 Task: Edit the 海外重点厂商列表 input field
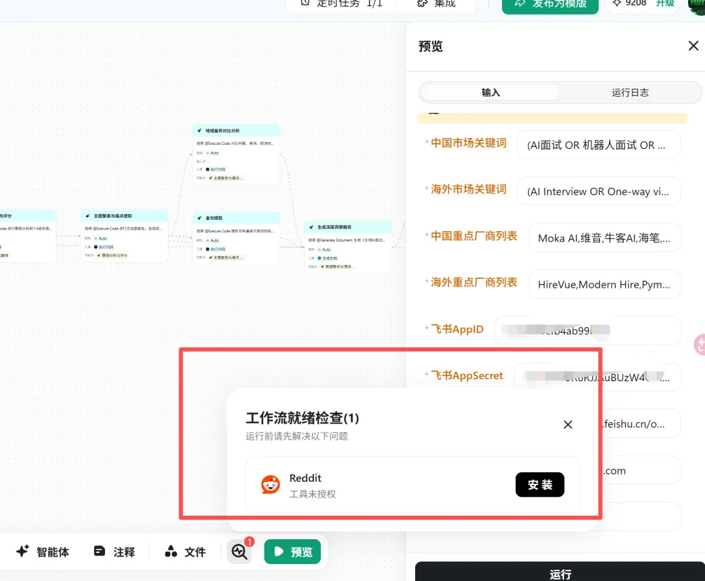604,284
